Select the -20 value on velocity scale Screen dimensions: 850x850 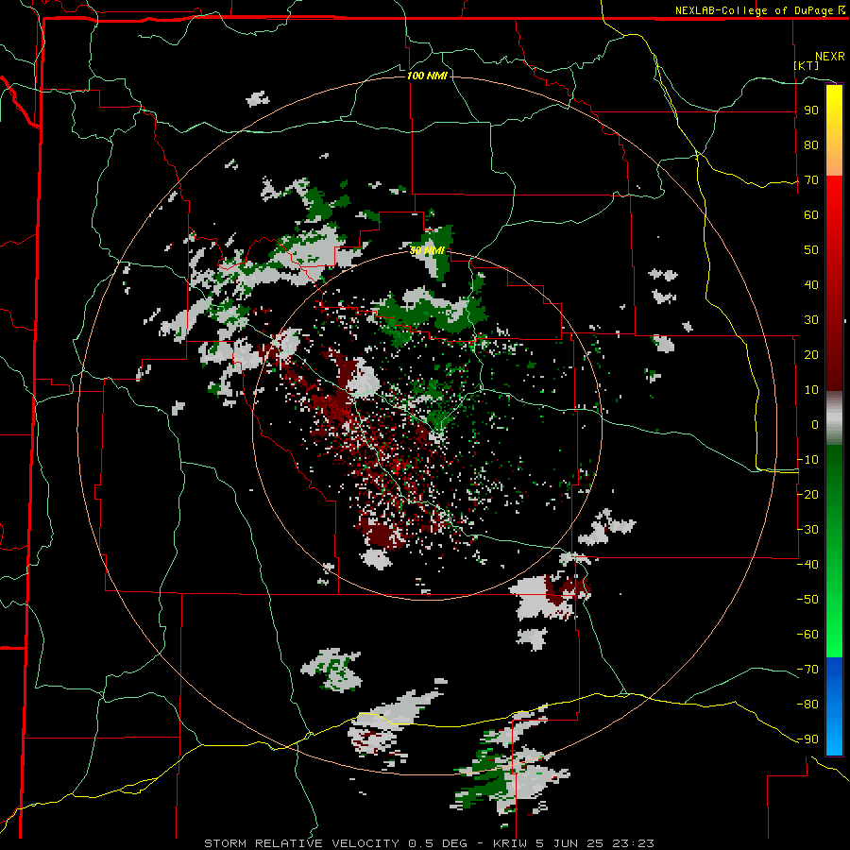[x=807, y=494]
